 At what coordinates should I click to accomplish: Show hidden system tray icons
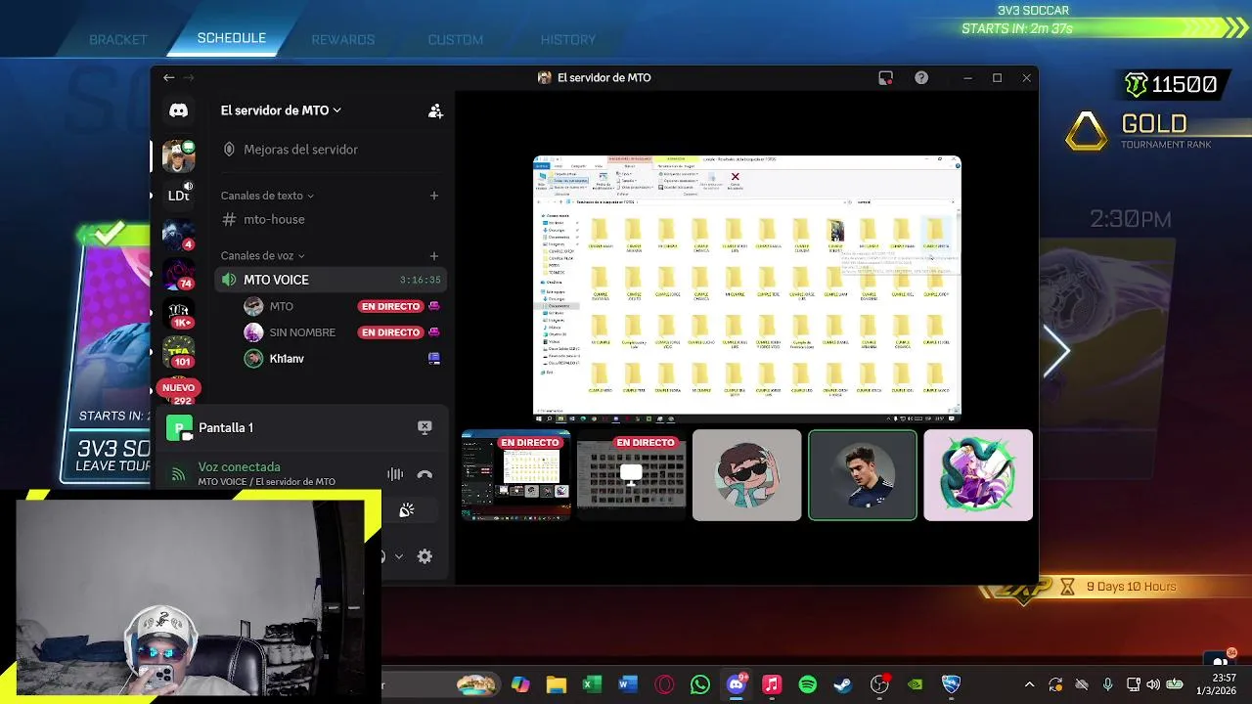[x=1028, y=684]
